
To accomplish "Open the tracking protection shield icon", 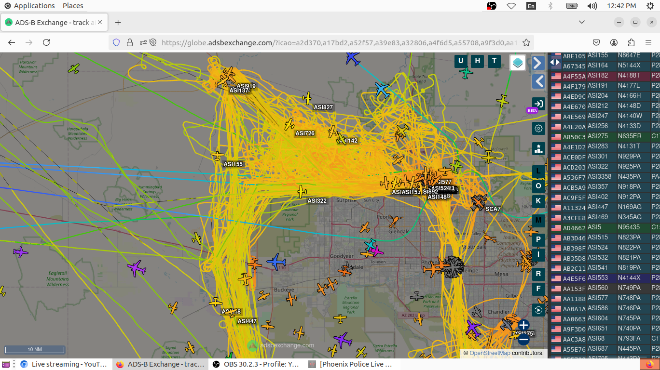I will [116, 42].
